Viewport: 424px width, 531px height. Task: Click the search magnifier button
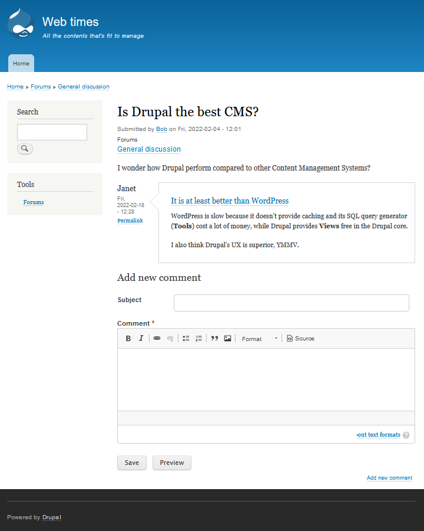(25, 149)
